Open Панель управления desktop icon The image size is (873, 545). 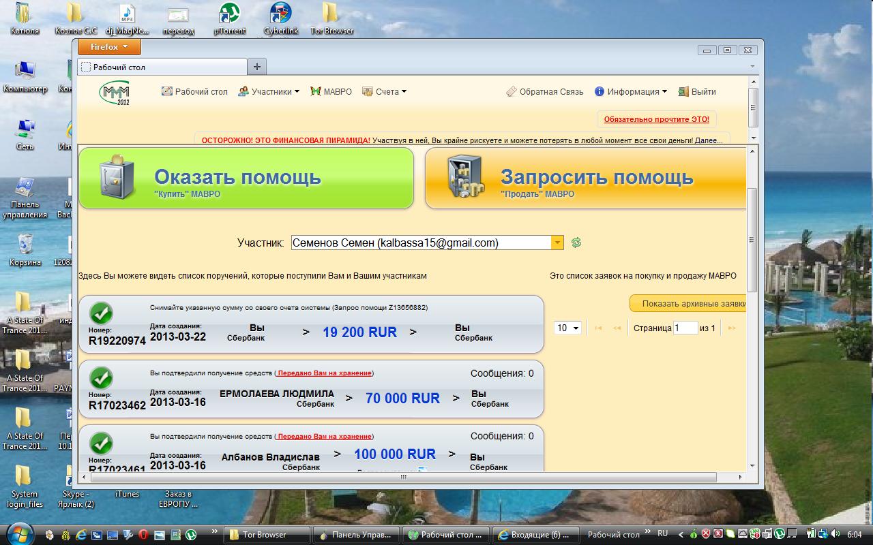25,198
